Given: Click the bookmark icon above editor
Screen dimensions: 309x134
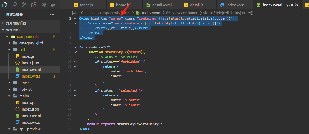Looking at the screenshot, I should tap(74, 13).
